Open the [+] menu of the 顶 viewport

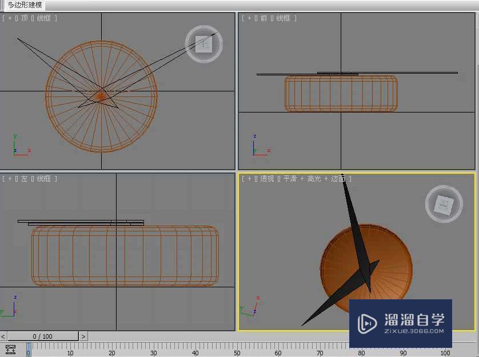[10, 18]
